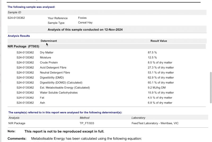Click the analysis date 12-Nov-2024 line
The height and width of the screenshot is (142, 212).
[x=85, y=30]
